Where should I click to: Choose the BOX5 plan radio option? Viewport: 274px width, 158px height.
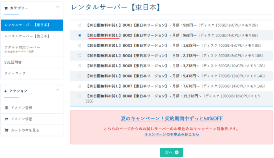(x=80, y=66)
